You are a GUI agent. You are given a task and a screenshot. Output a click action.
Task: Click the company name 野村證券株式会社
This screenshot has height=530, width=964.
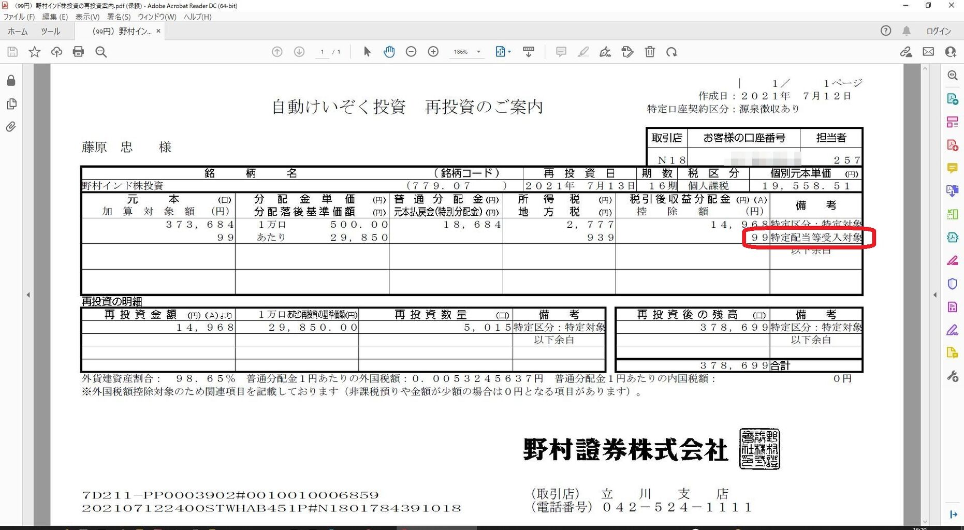pyautogui.click(x=625, y=449)
